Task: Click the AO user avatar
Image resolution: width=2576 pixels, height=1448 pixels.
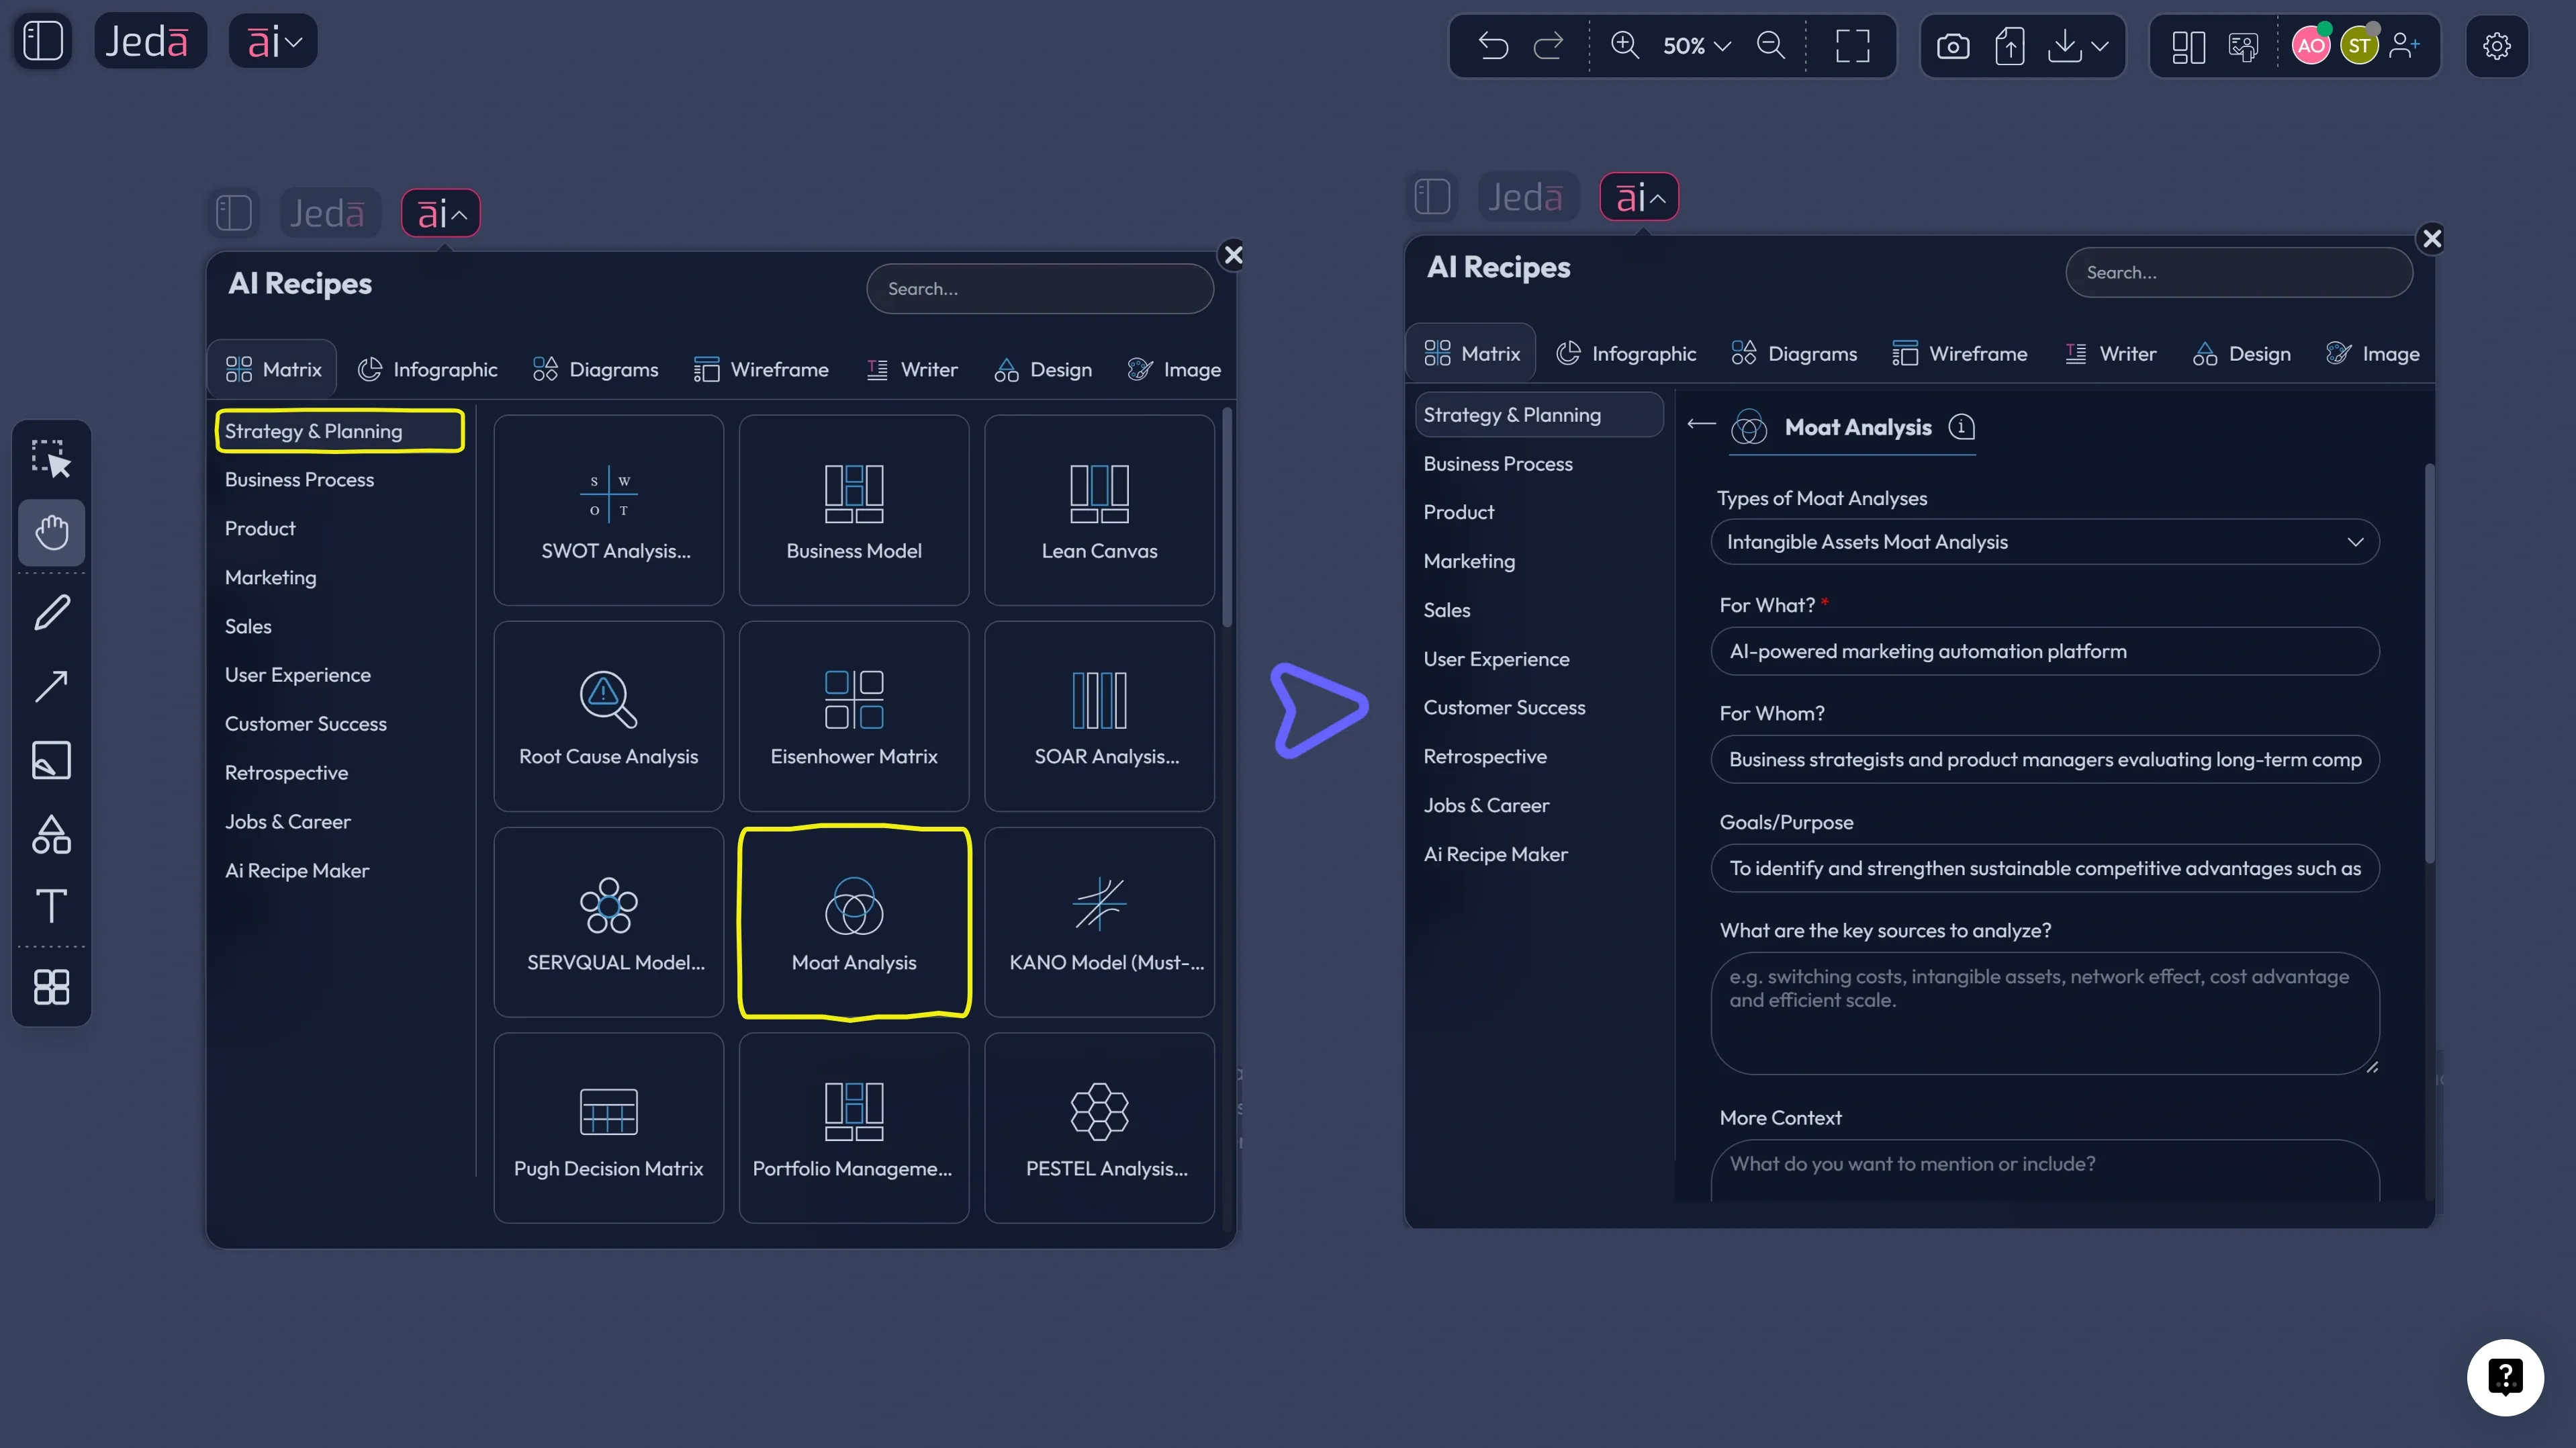Action: click(2311, 45)
